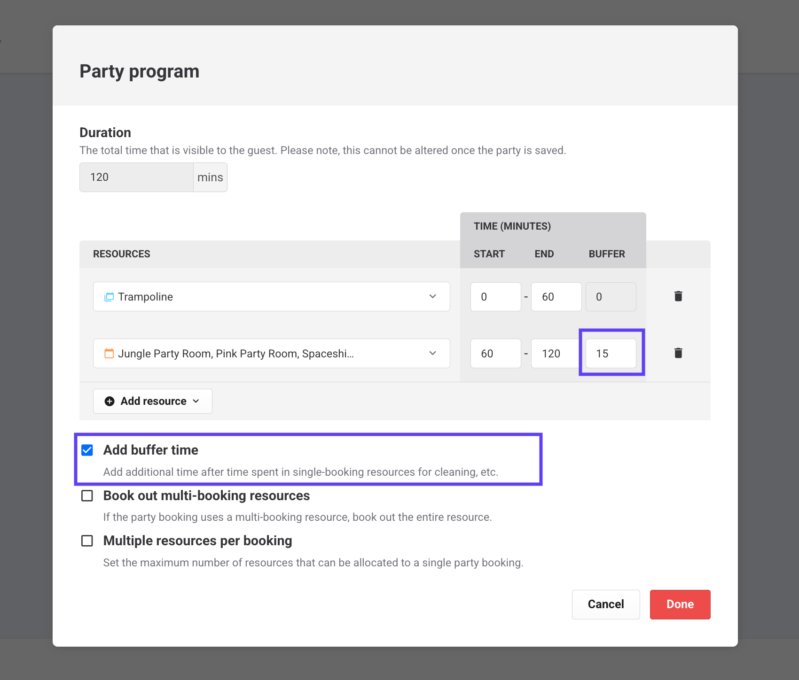Enable Book out multi-booking resources
799x680 pixels.
[x=87, y=496]
